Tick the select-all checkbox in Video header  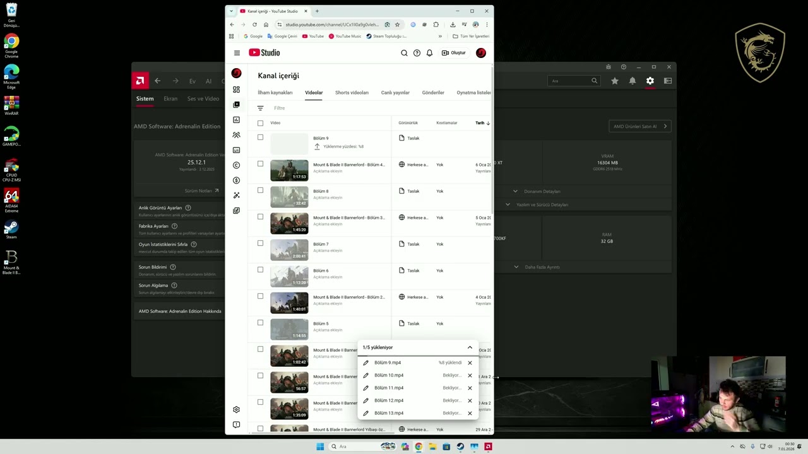[260, 123]
